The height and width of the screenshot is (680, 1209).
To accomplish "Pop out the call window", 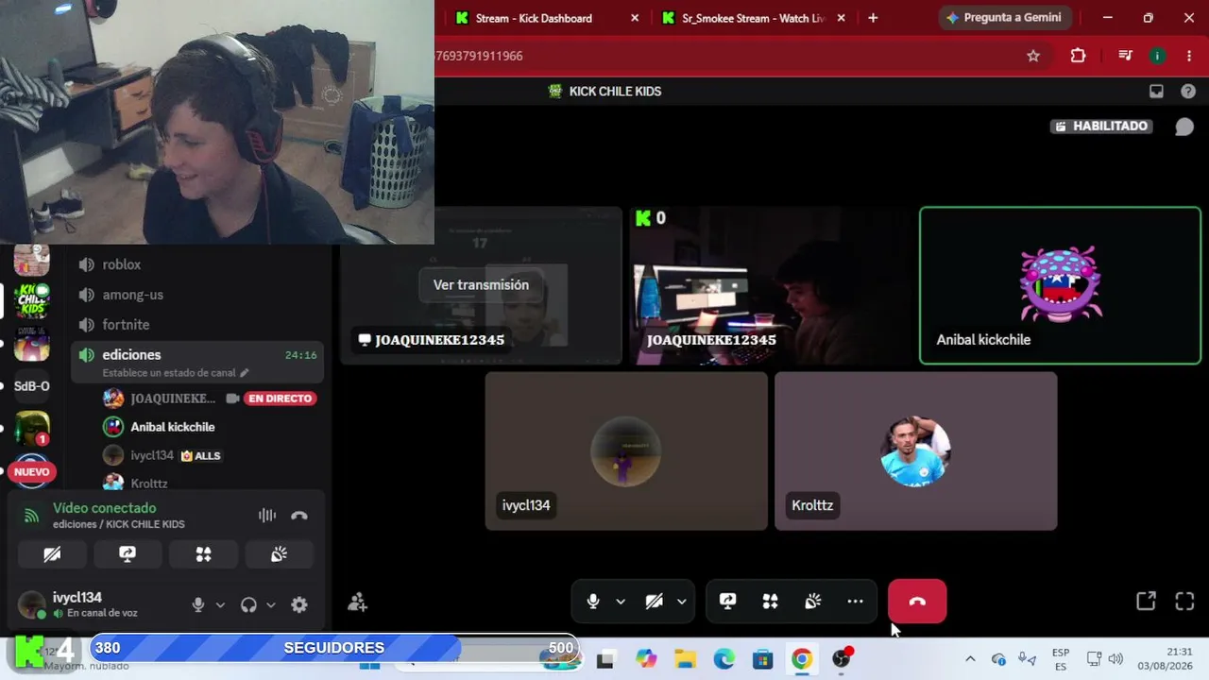I will (1146, 602).
